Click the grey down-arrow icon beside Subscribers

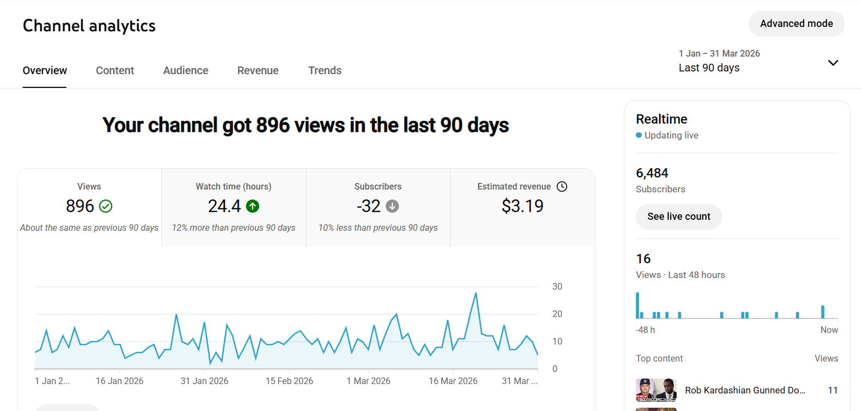tap(392, 206)
